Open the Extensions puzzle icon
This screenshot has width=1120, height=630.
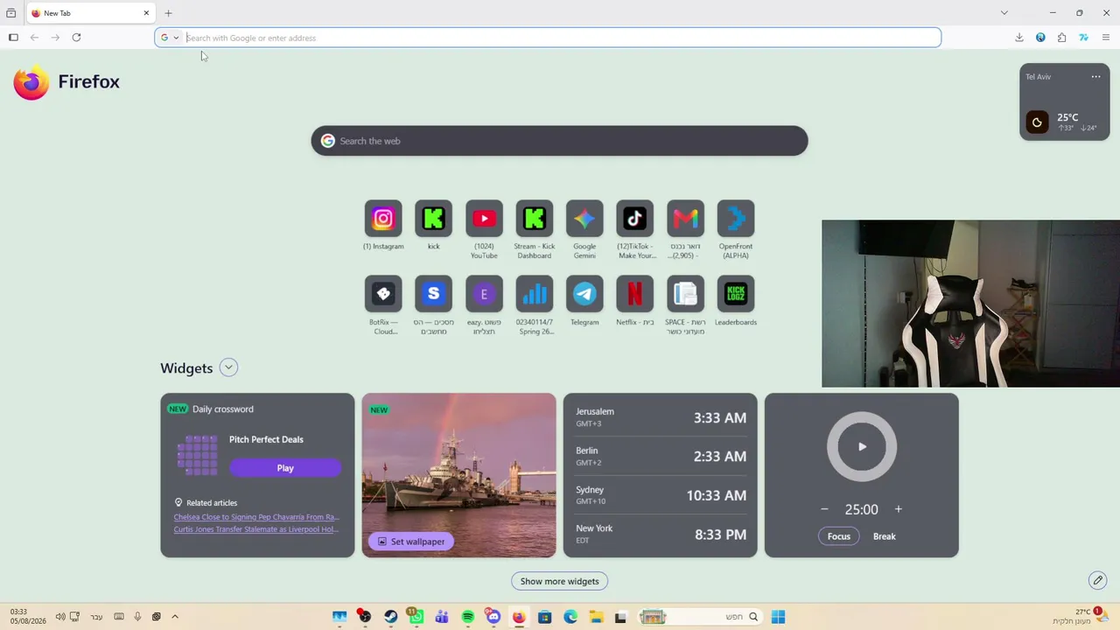pyautogui.click(x=1061, y=38)
